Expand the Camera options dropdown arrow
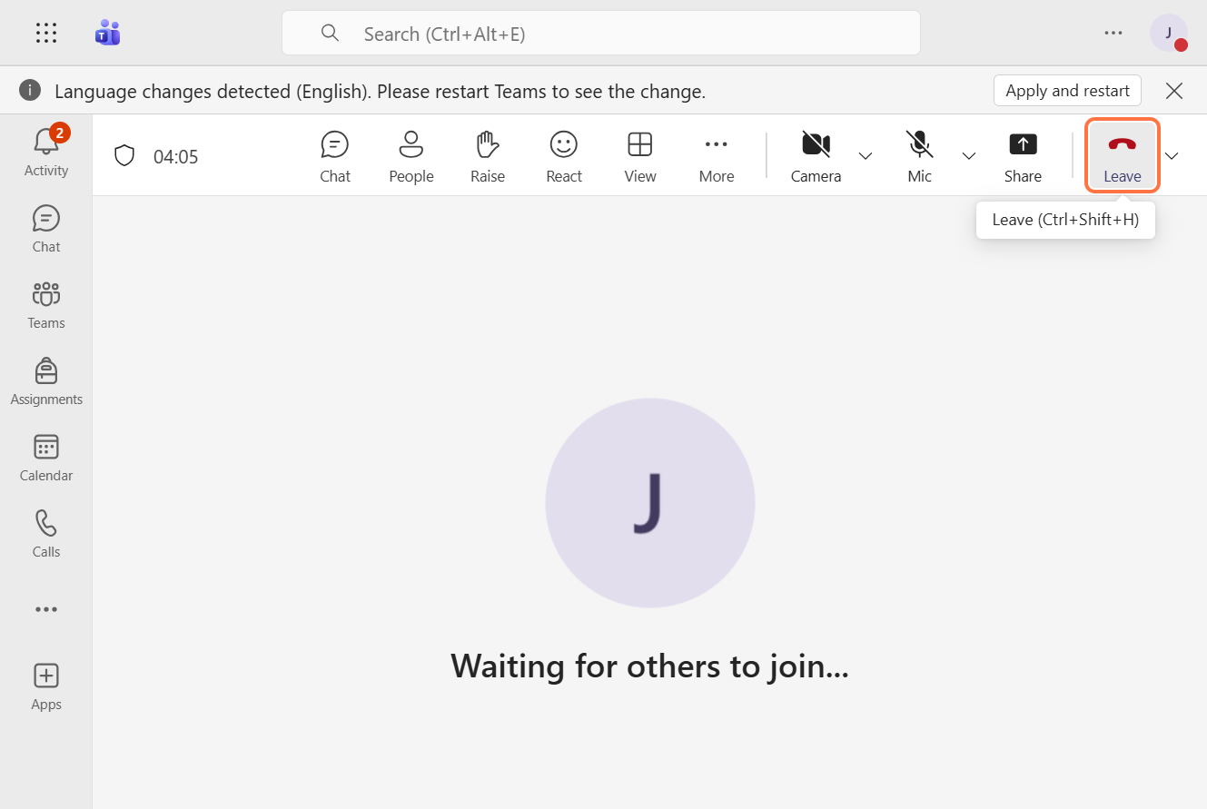Screen dimensions: 1207x809 (866, 156)
